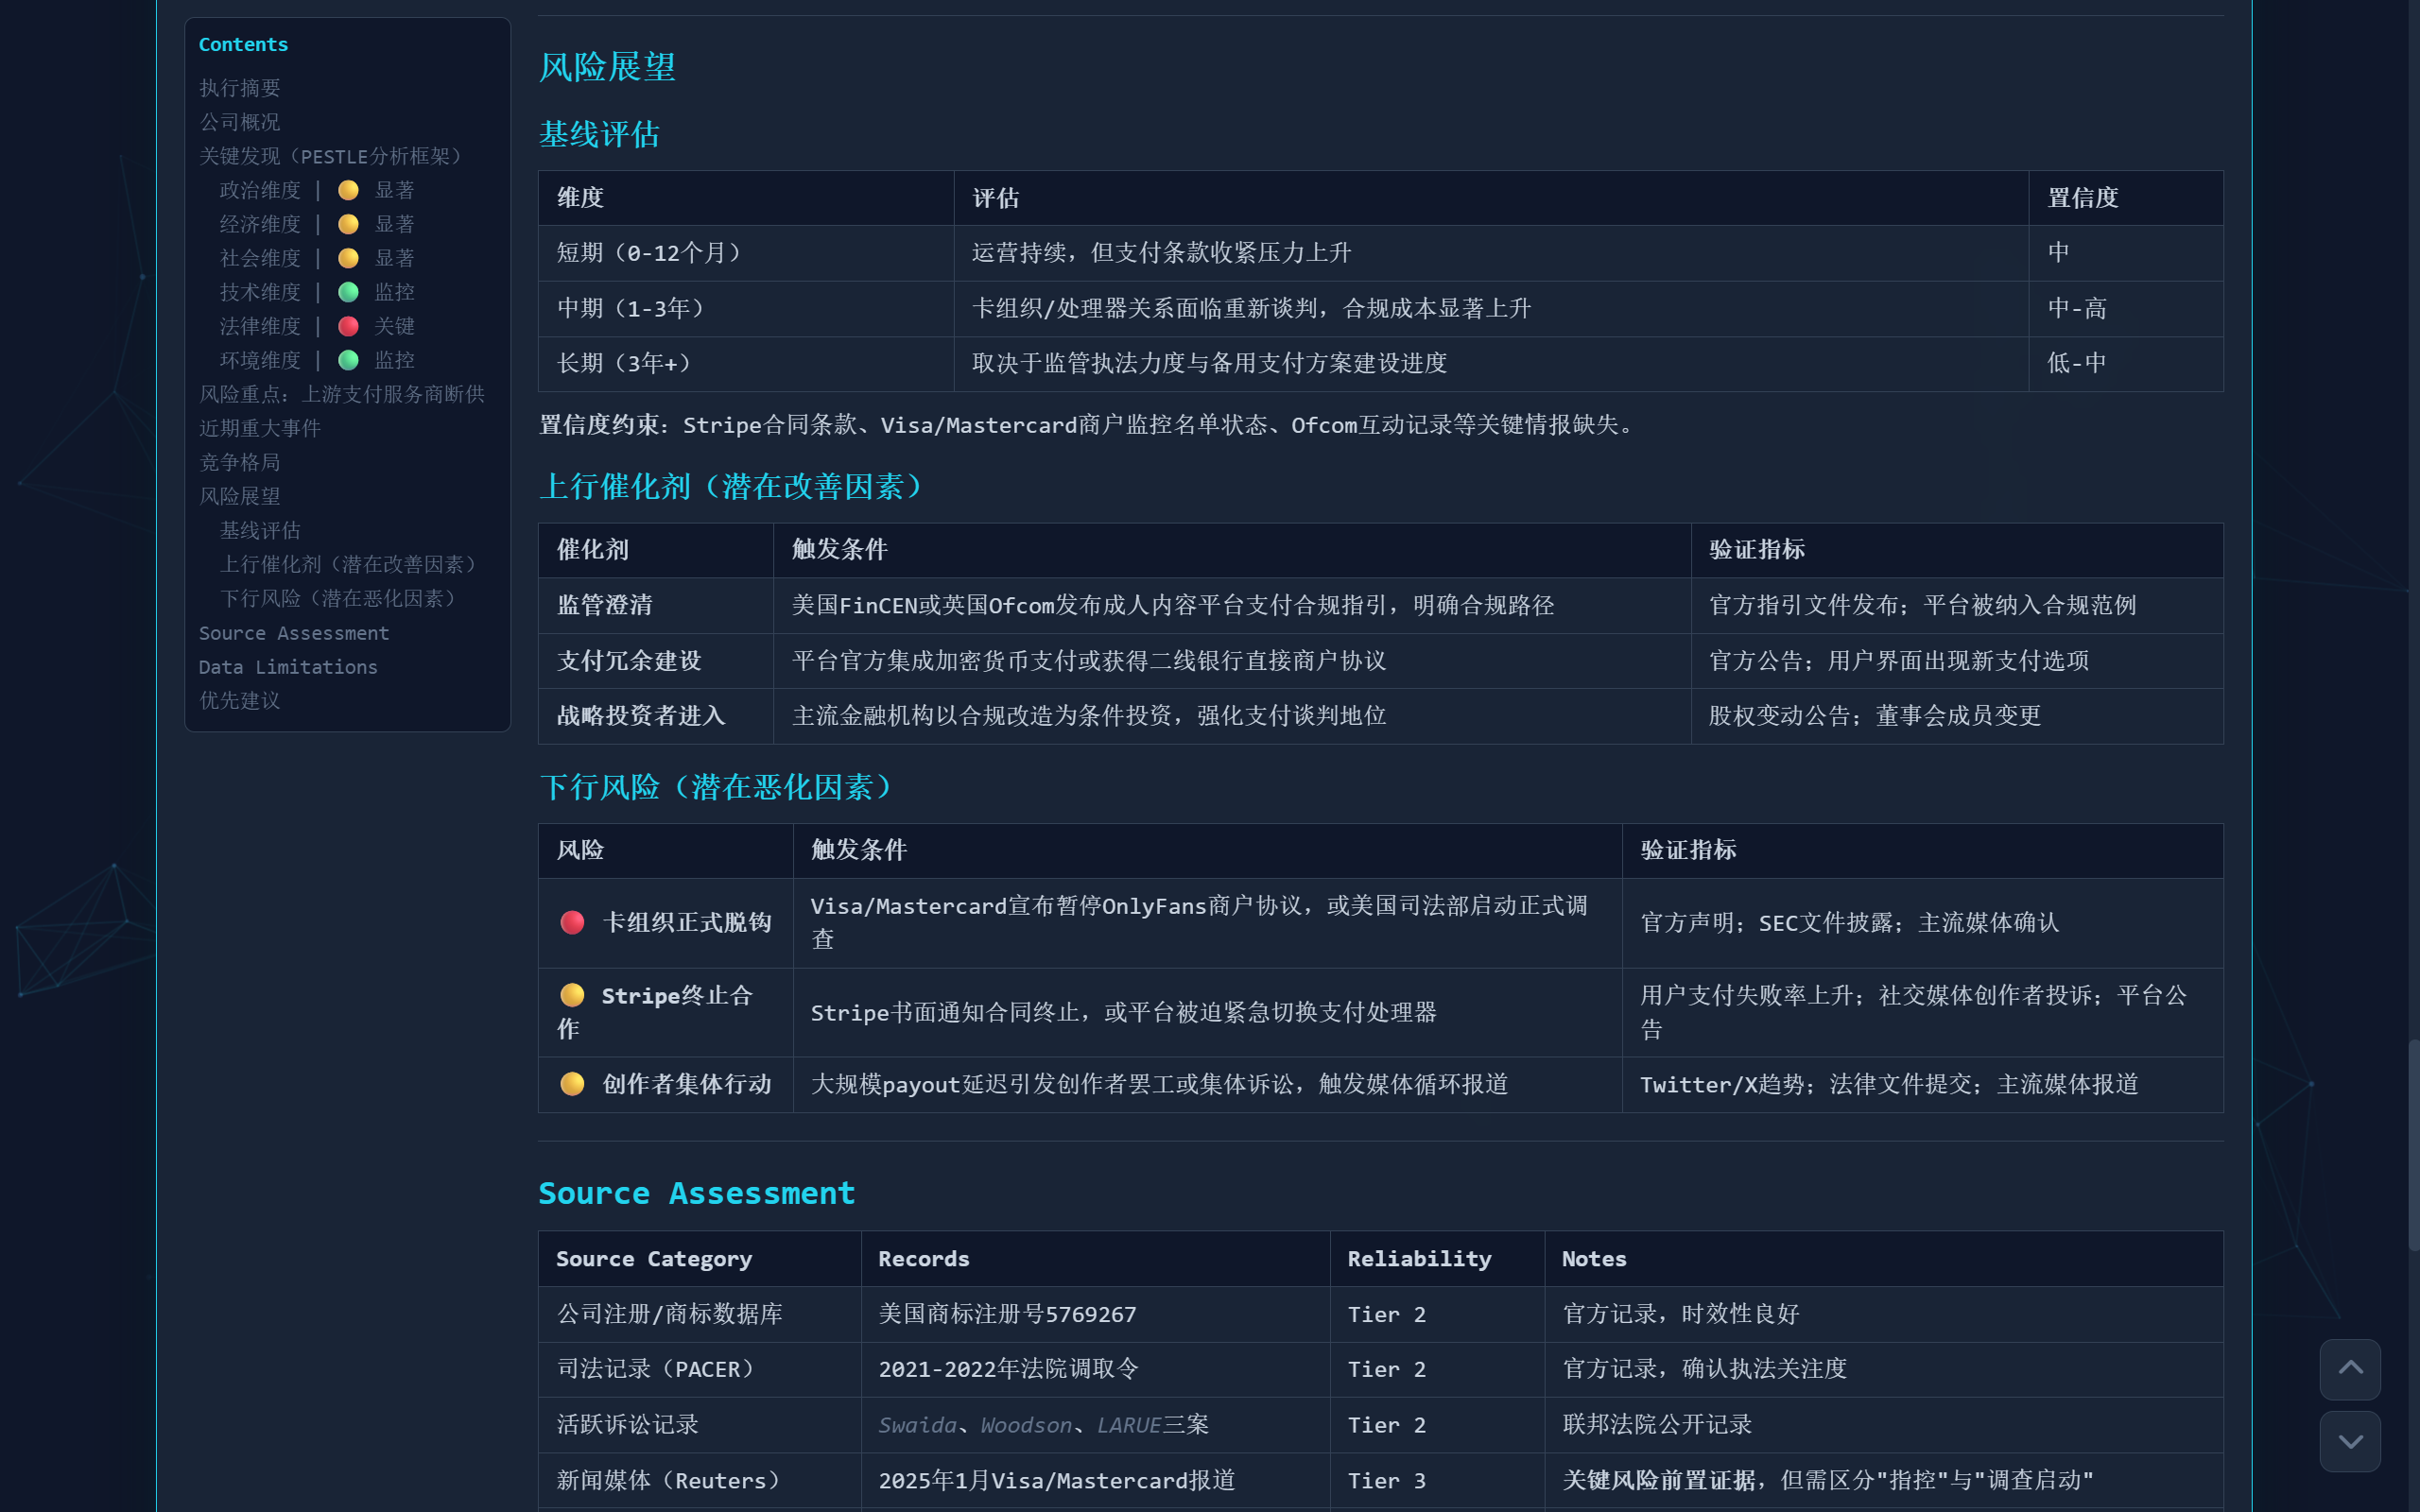Screen dimensions: 2420x1512
Task: Open 风险重点：上游支付服务商断供 link
Action: 342,394
